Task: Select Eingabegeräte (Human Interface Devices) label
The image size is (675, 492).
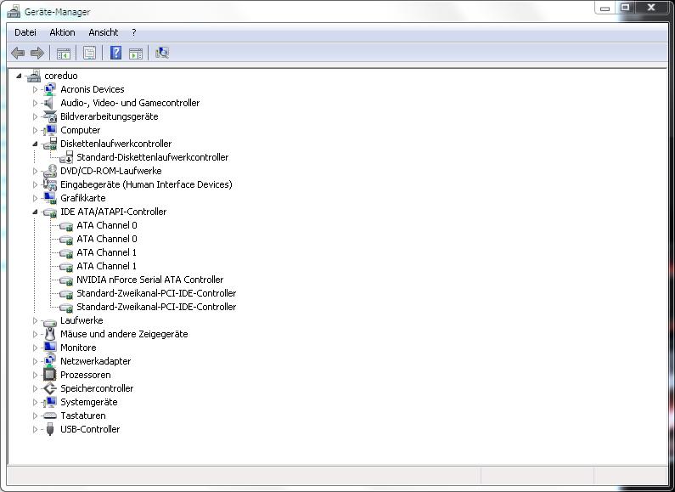Action: [x=146, y=184]
